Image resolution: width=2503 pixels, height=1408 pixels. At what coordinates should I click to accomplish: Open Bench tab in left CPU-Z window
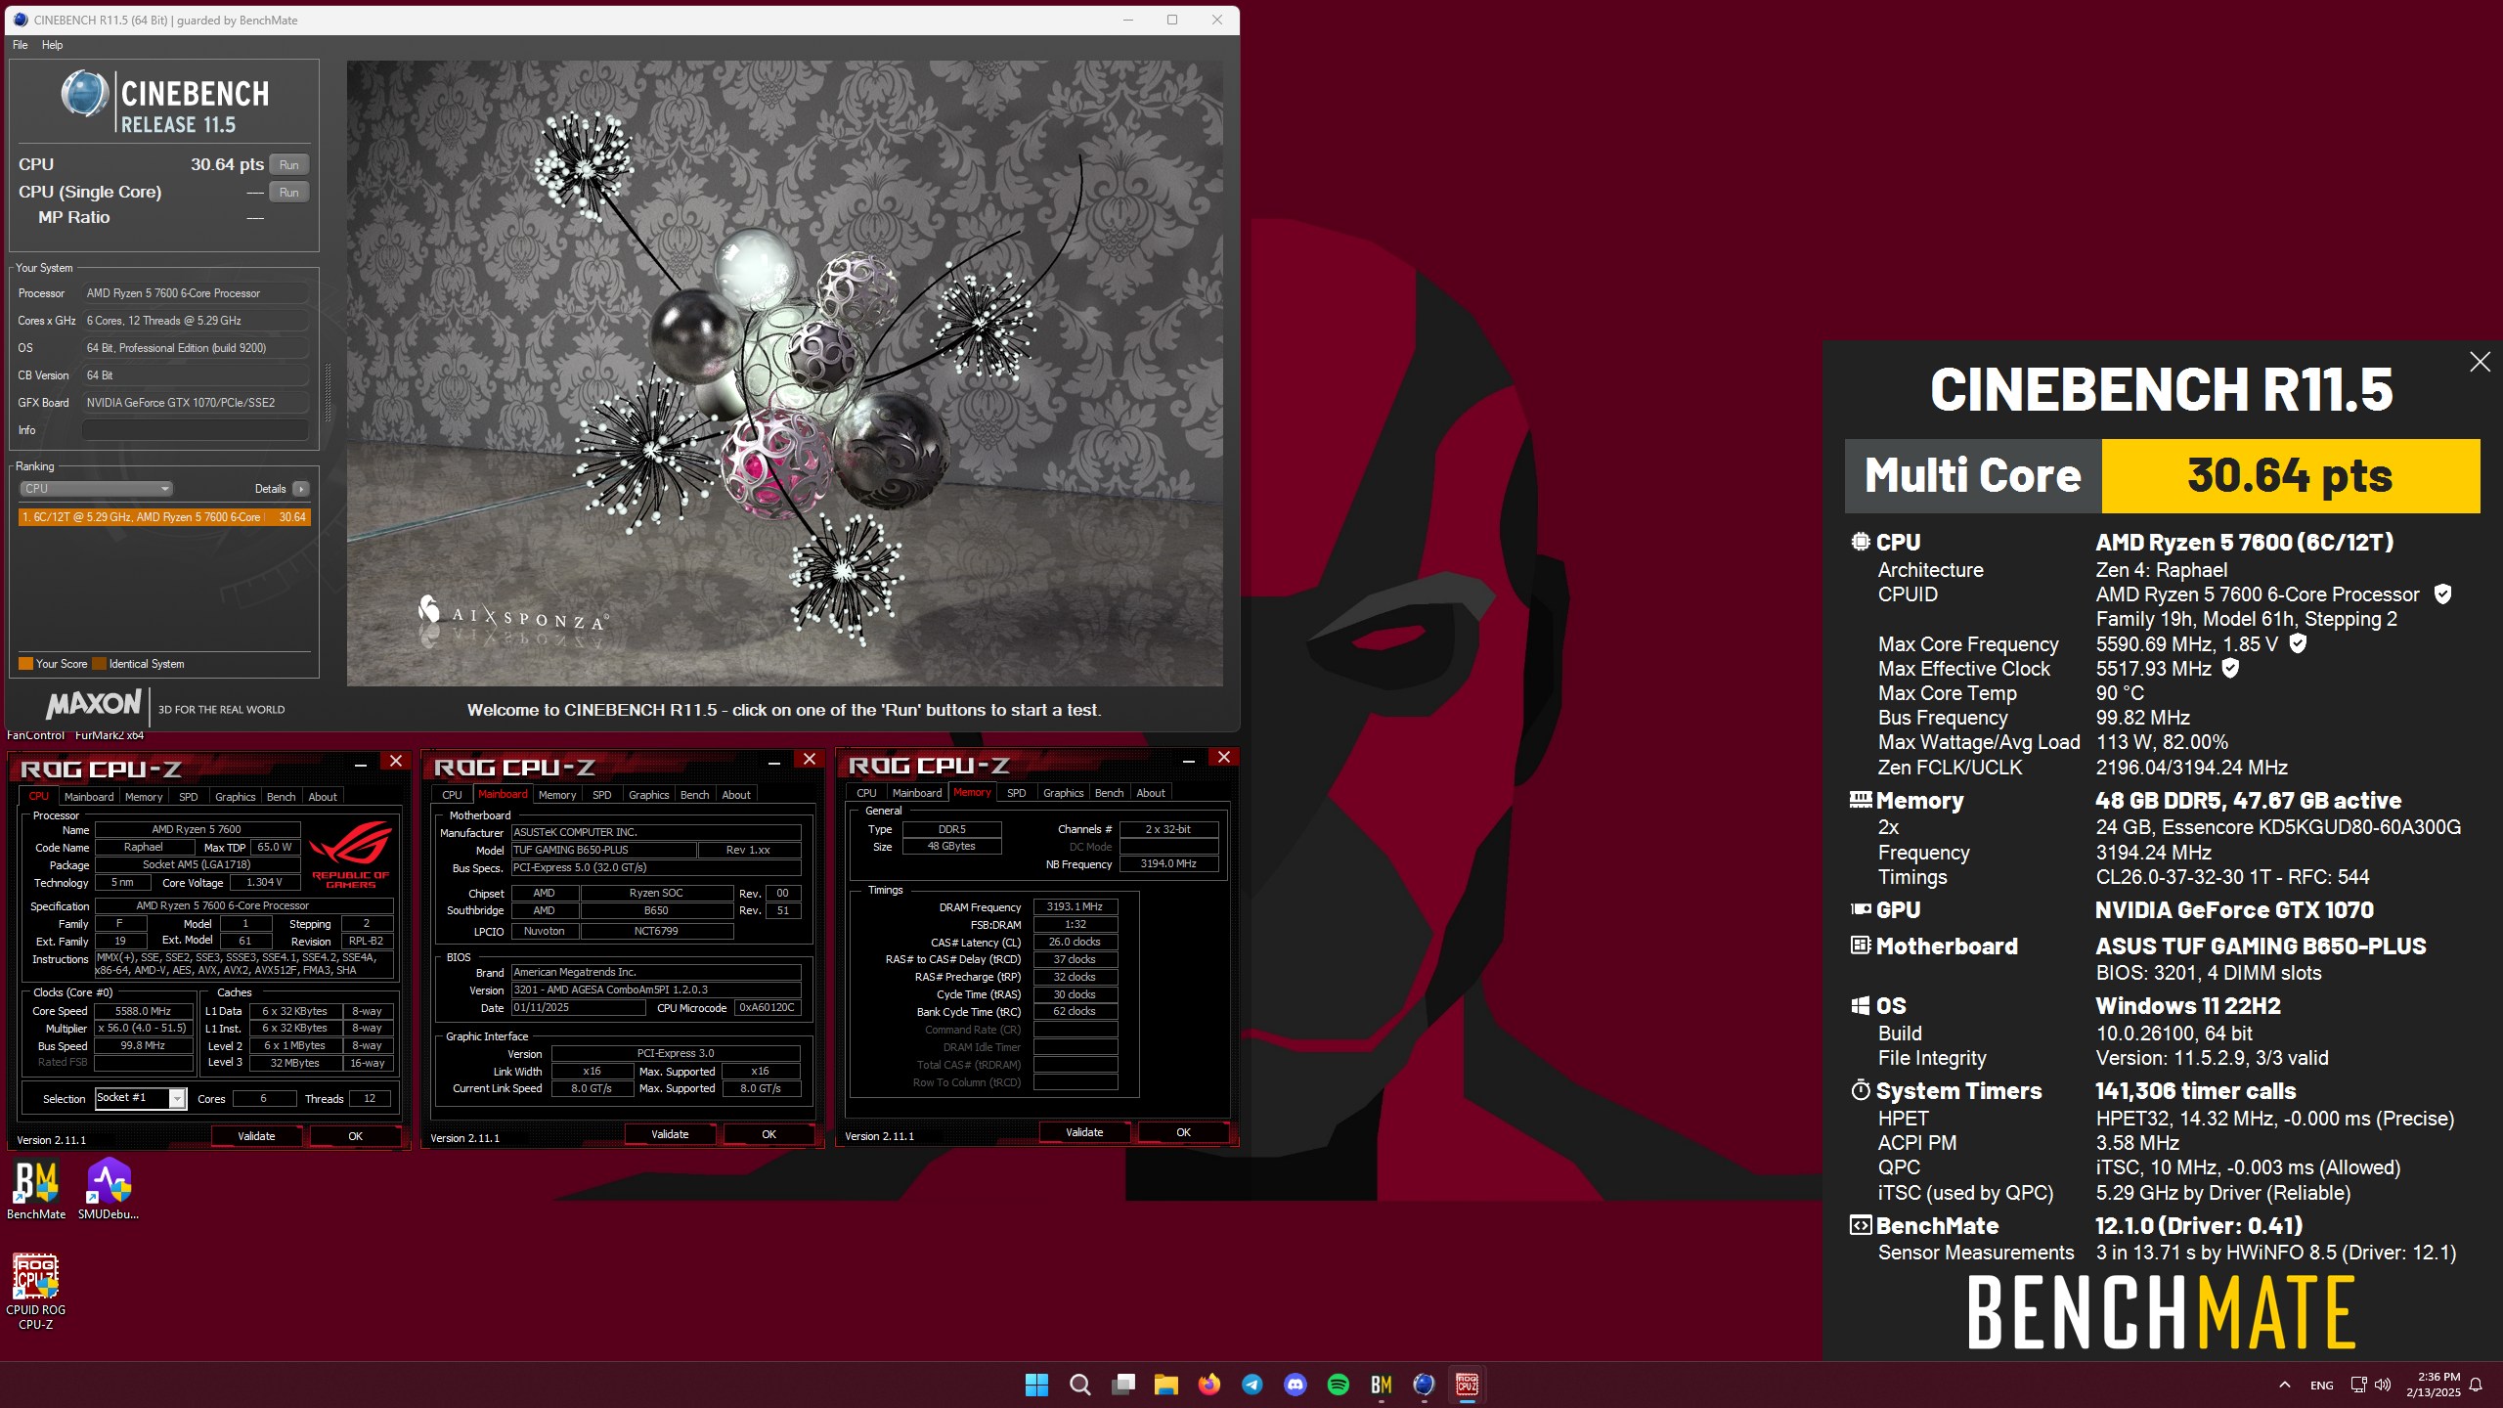click(281, 797)
